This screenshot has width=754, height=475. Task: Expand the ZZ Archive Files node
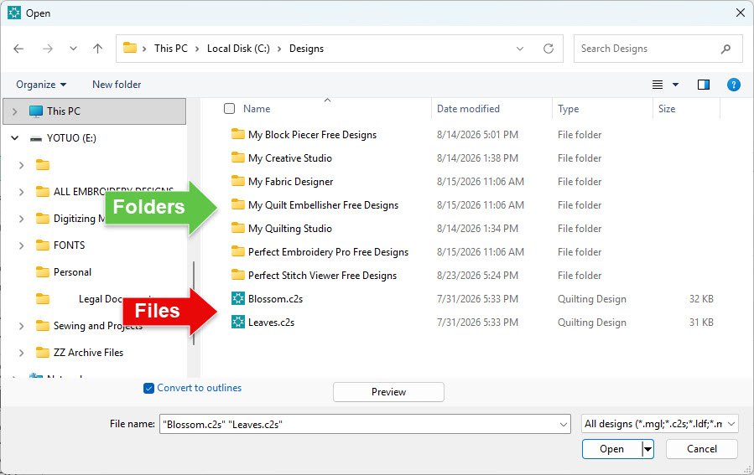tap(21, 353)
